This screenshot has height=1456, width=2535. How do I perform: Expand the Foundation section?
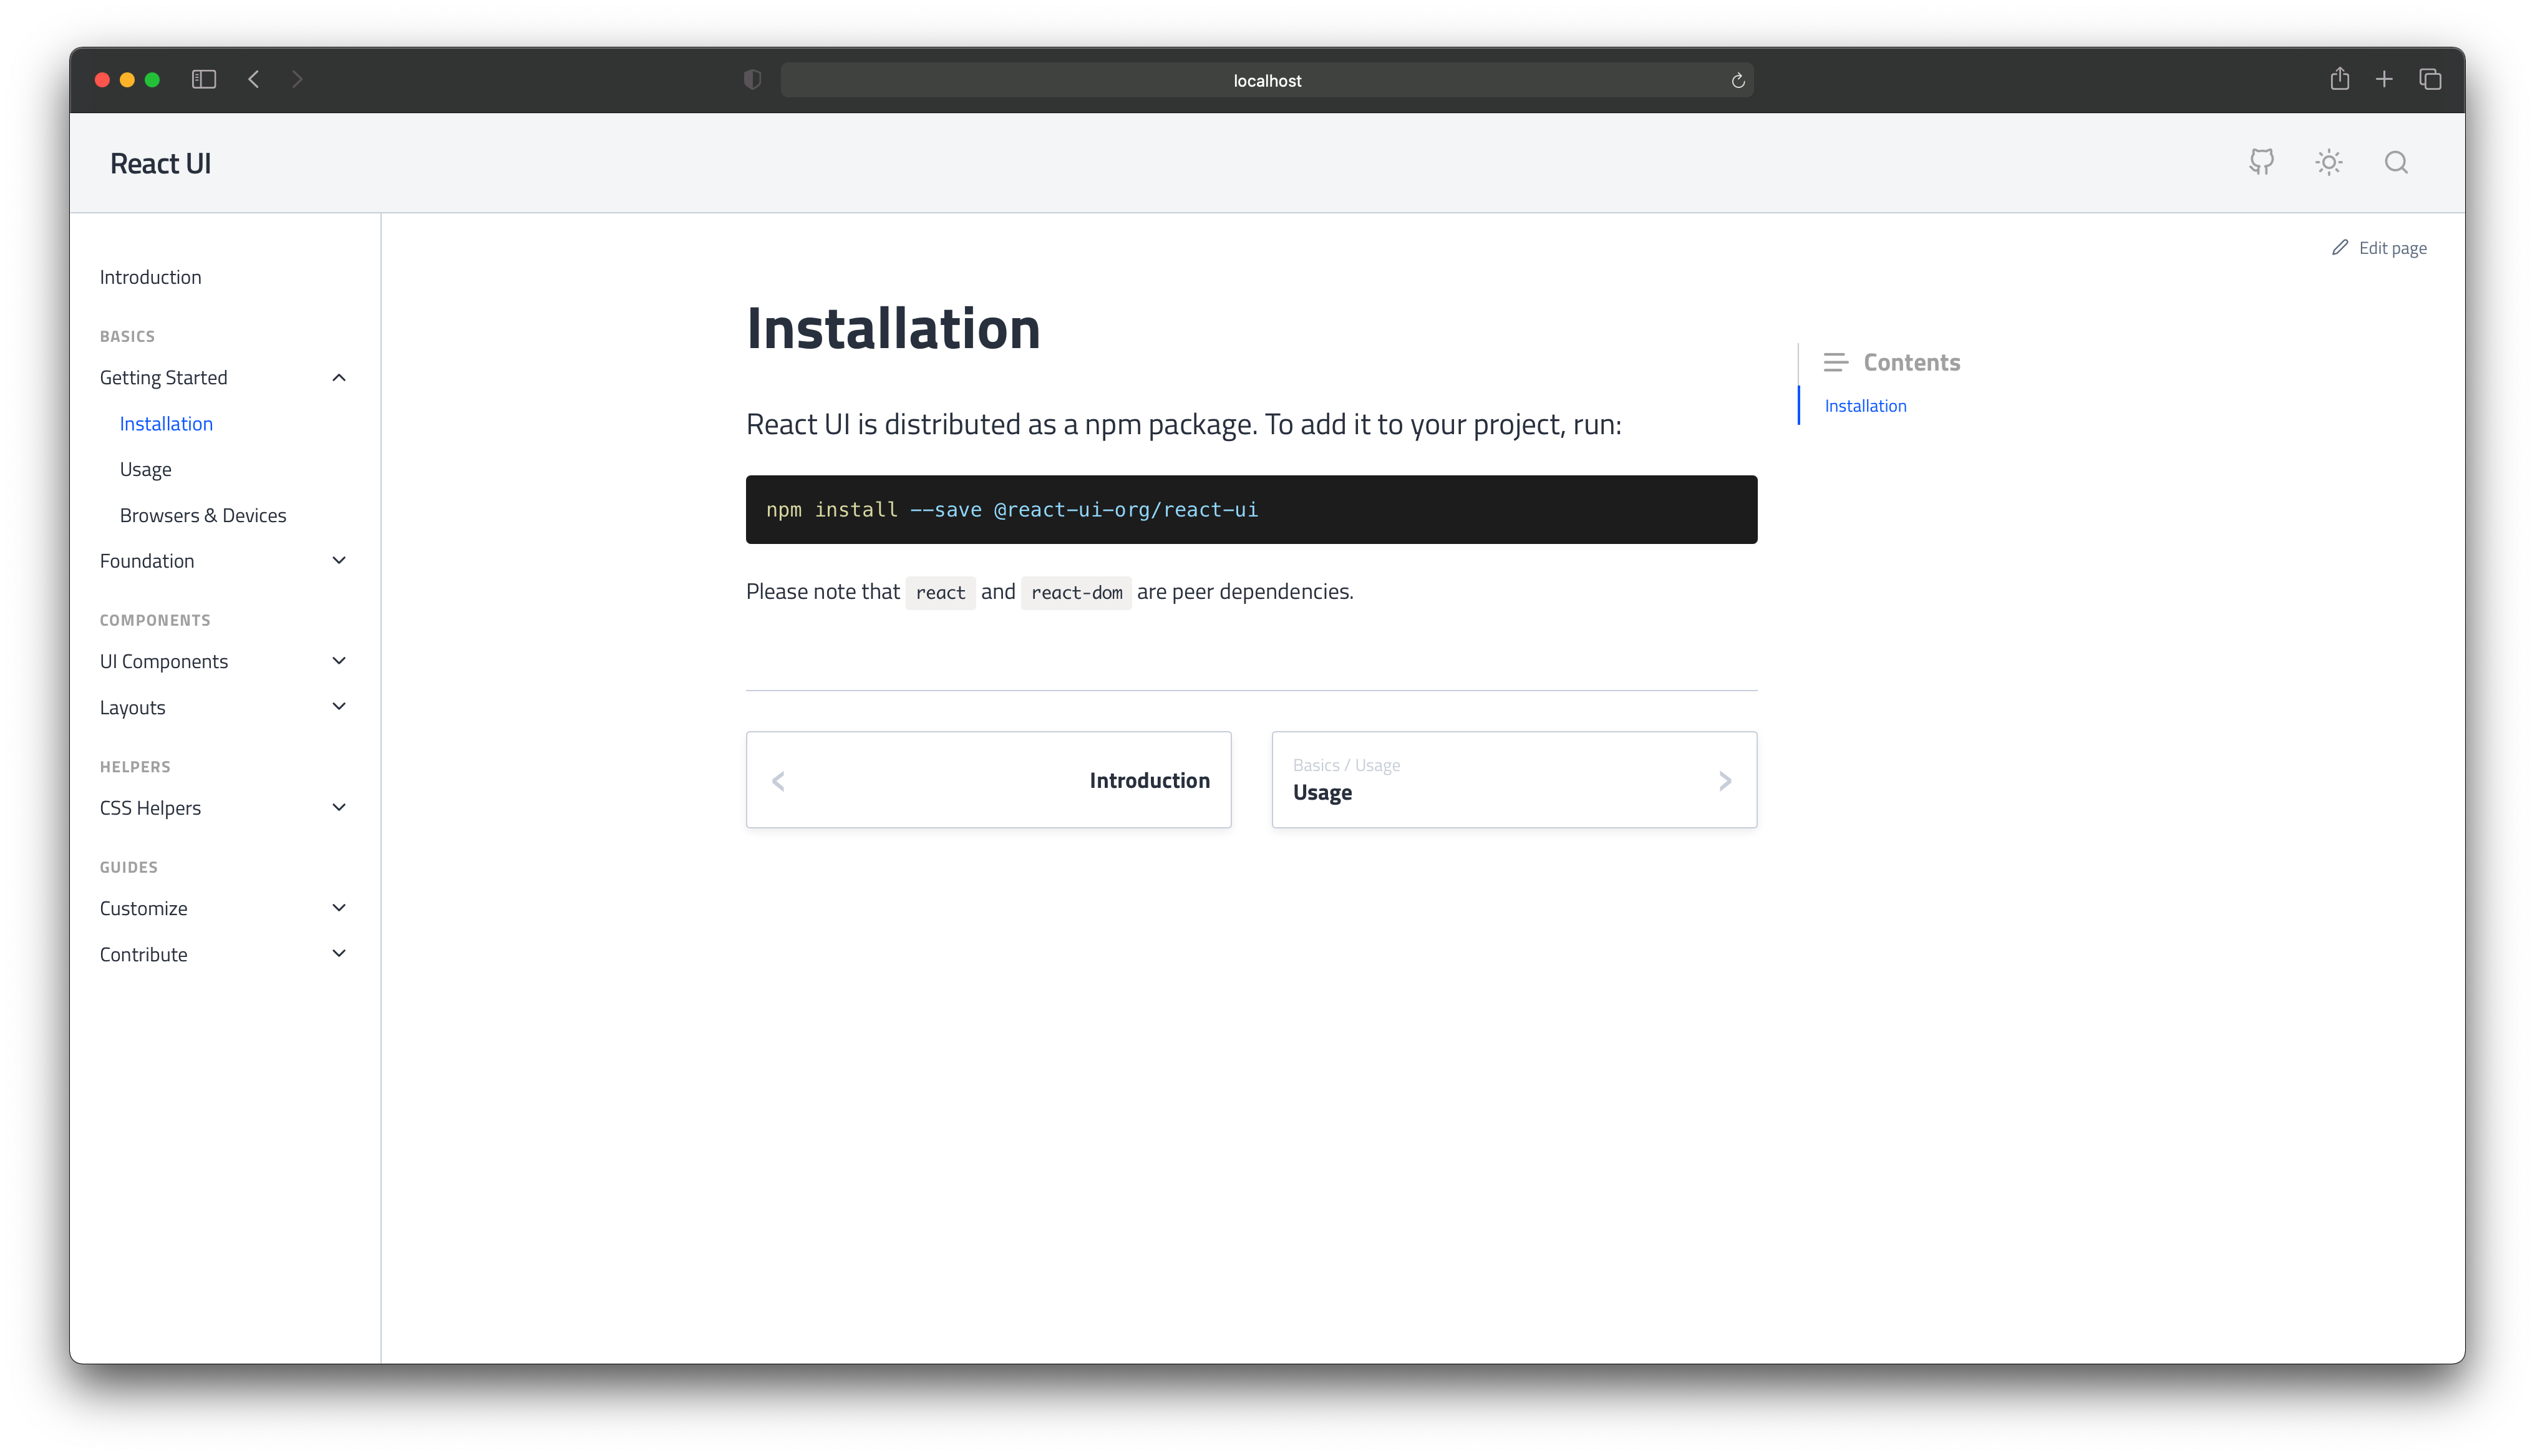pyautogui.click(x=339, y=561)
